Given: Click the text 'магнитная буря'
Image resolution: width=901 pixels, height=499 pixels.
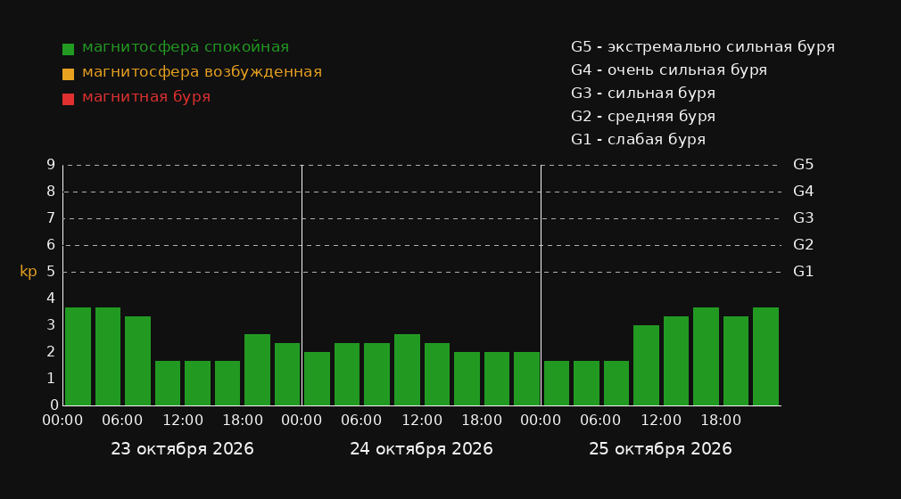Looking at the screenshot, I should tap(146, 97).
